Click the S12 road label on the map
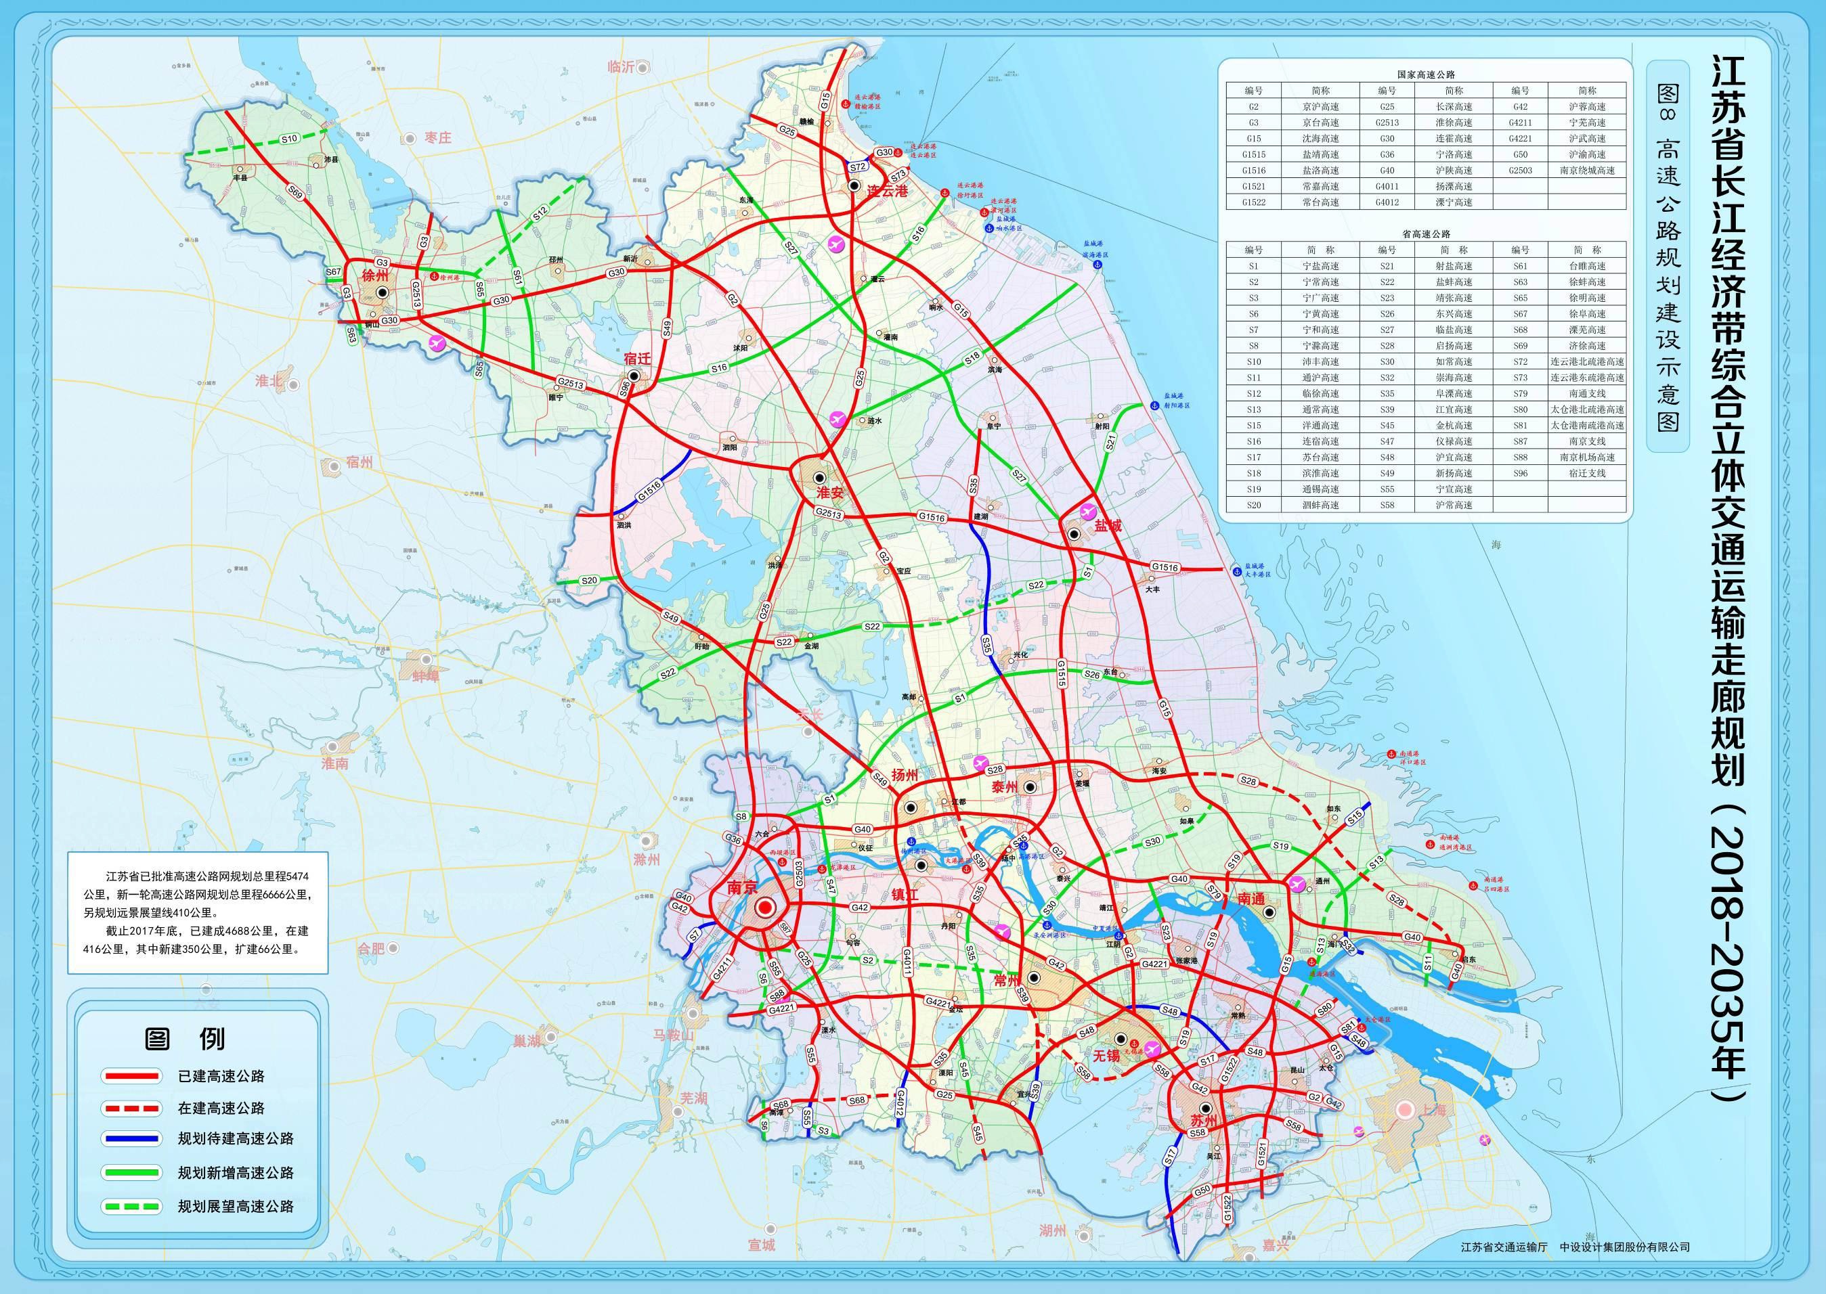Screen dimensions: 1826x1294 point(540,213)
